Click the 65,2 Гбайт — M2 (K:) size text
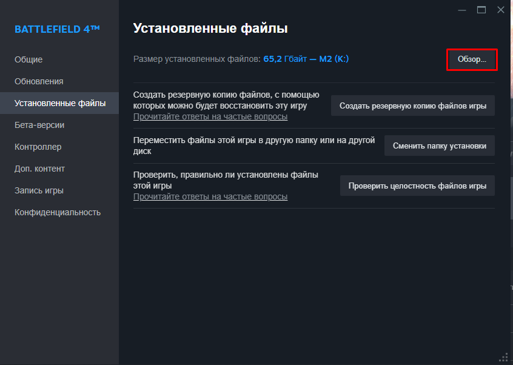Screen dimensions: 513x365 tap(306, 59)
